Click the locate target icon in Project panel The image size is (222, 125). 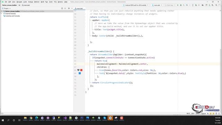[x=62, y=8]
